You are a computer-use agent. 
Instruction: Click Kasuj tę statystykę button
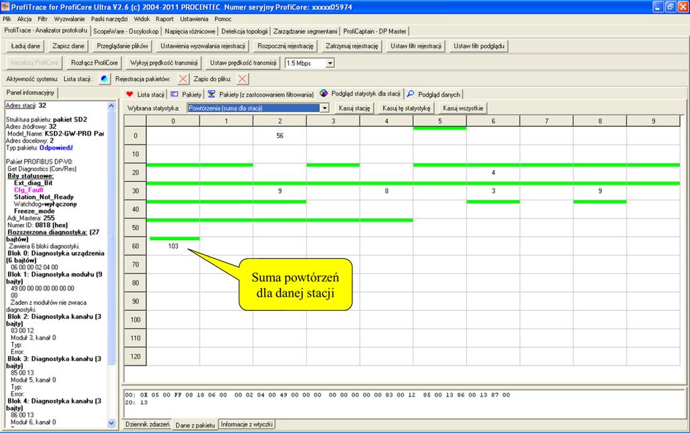406,108
